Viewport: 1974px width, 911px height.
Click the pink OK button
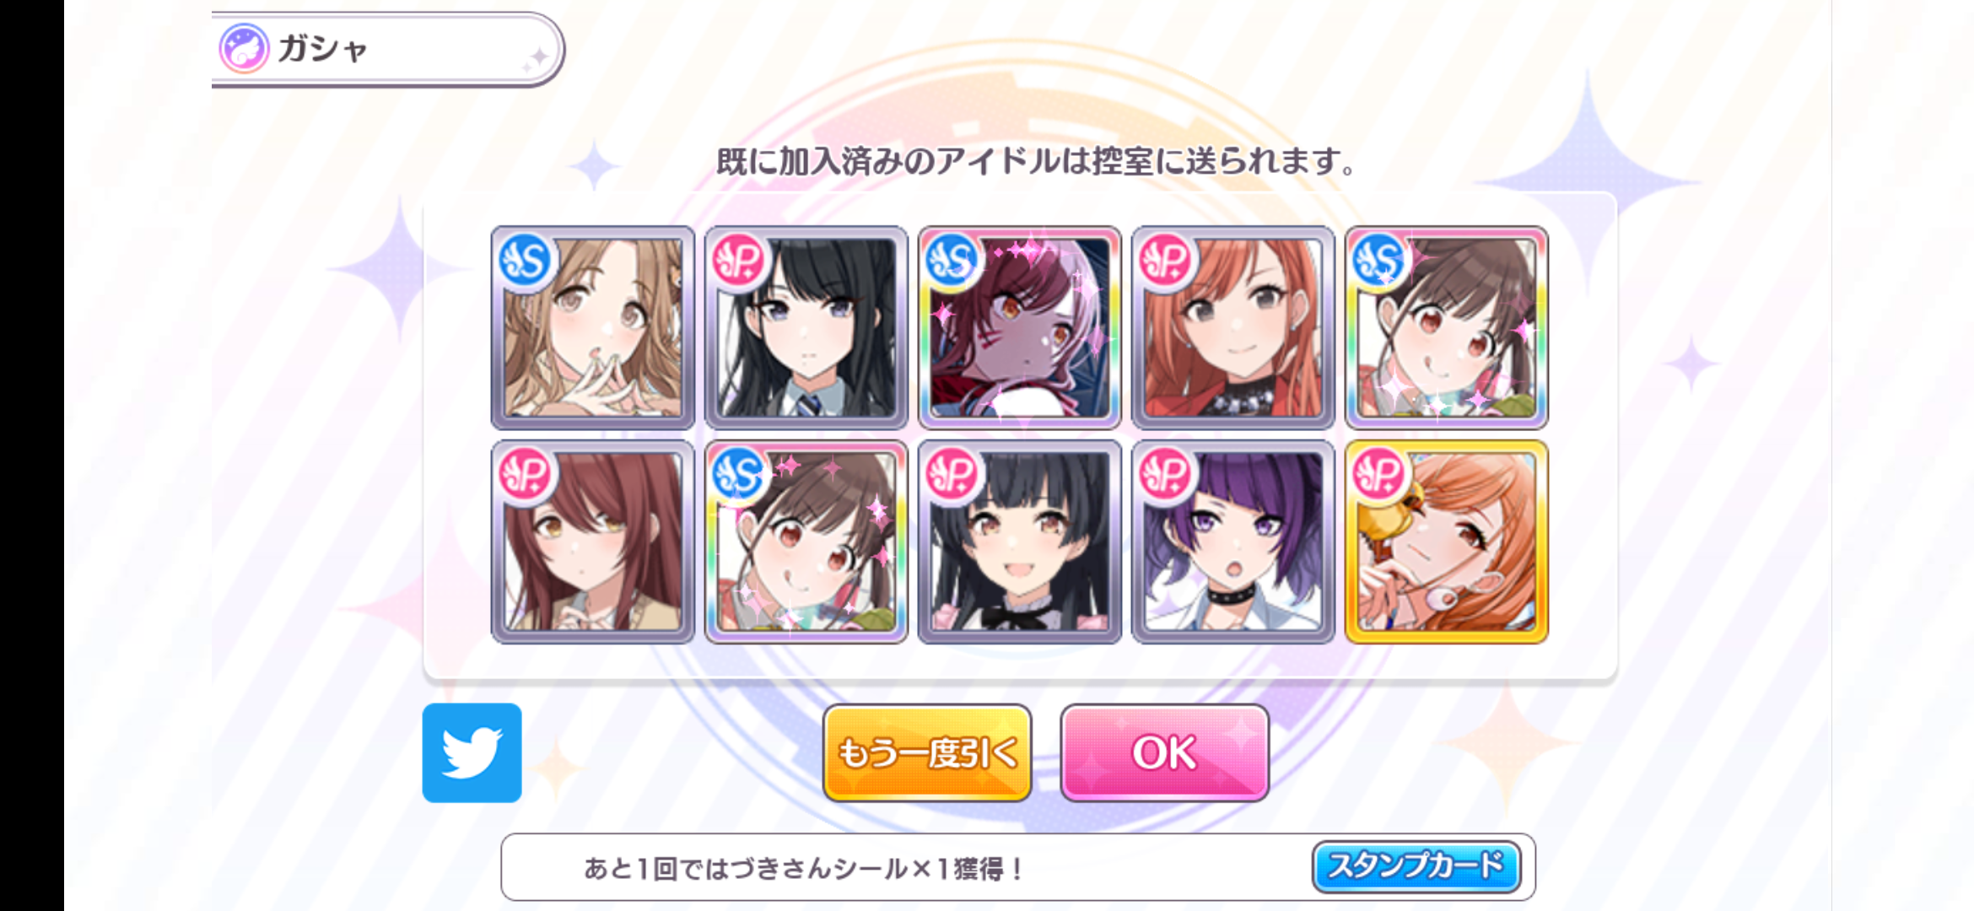[x=1164, y=752]
